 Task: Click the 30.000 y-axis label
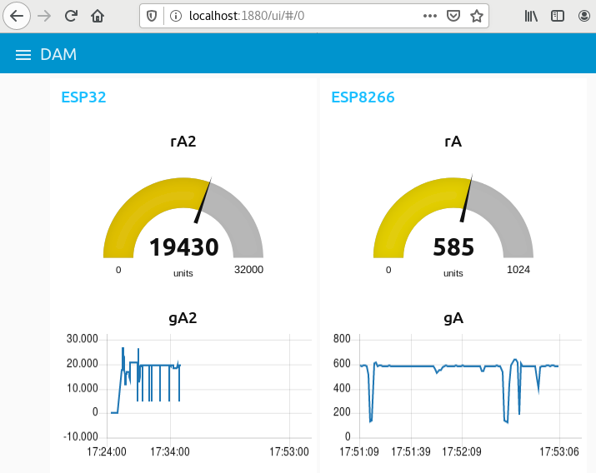point(82,339)
